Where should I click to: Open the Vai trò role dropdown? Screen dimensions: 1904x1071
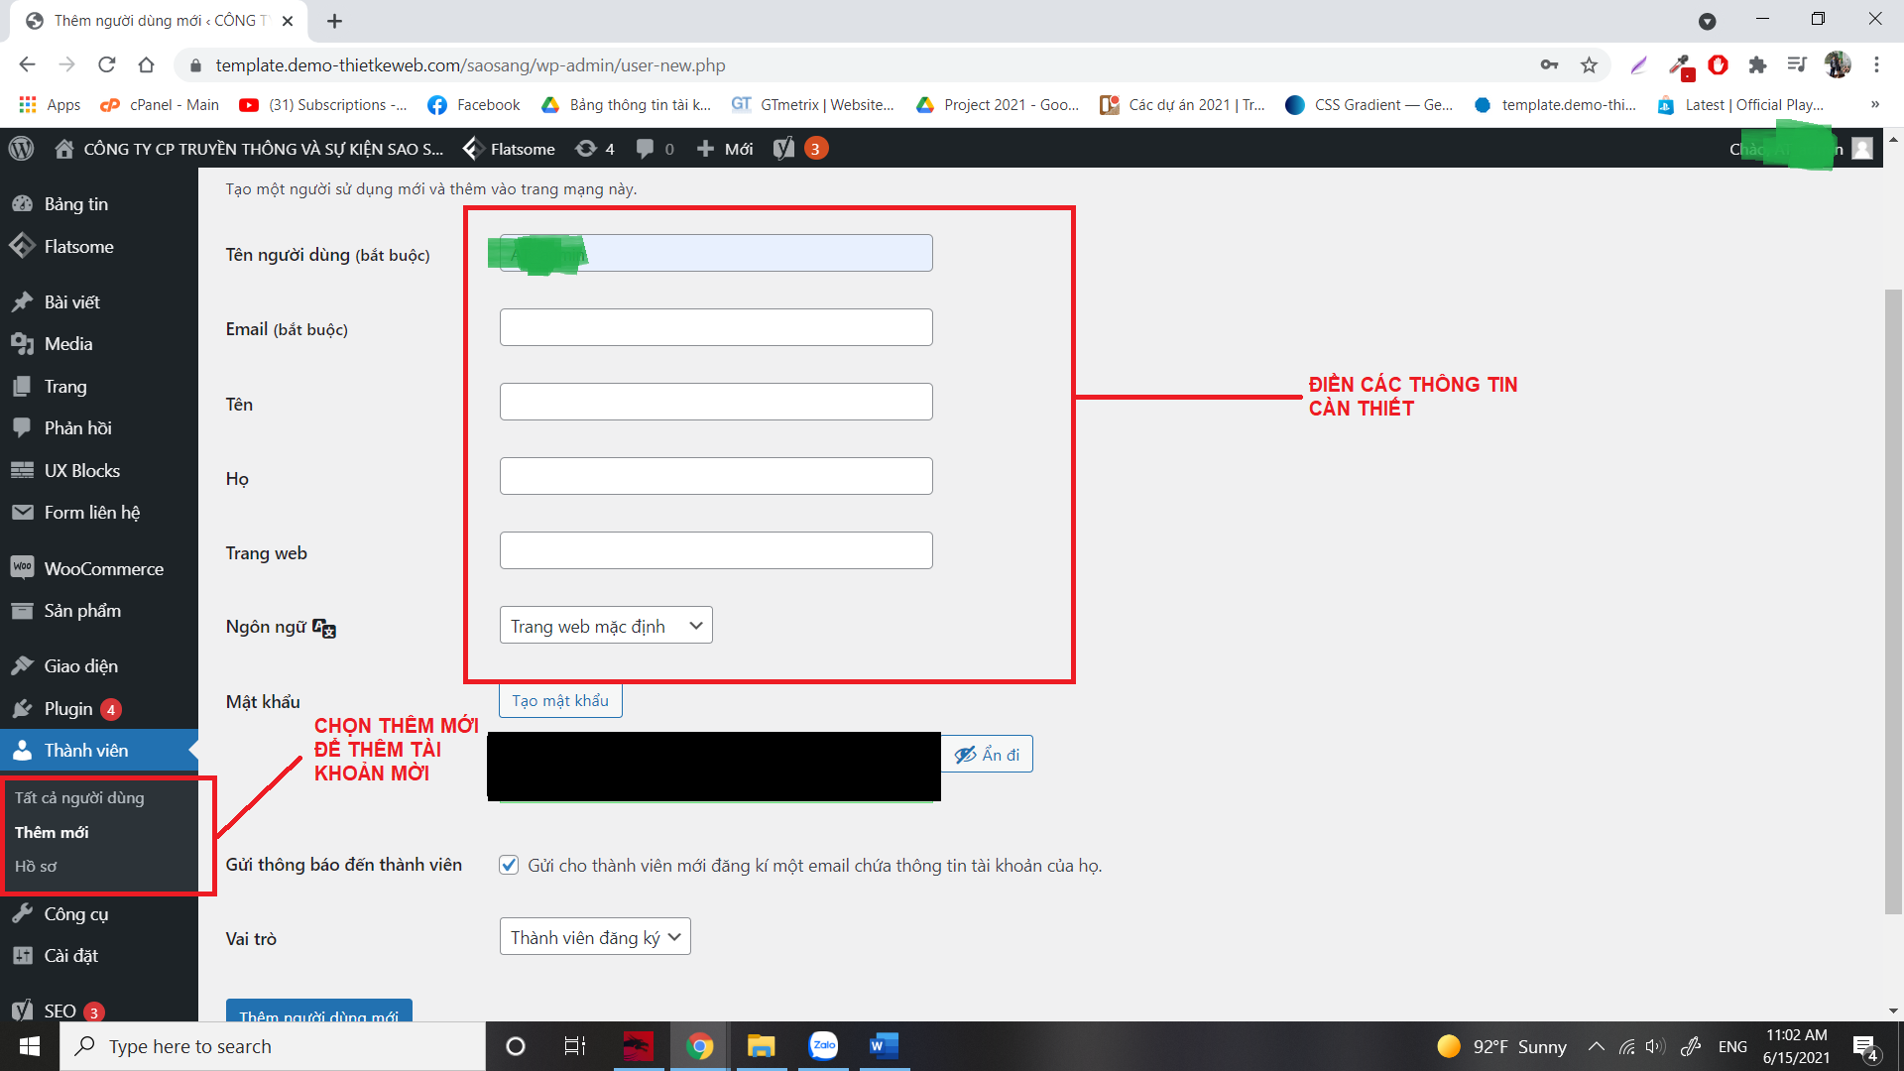595,937
